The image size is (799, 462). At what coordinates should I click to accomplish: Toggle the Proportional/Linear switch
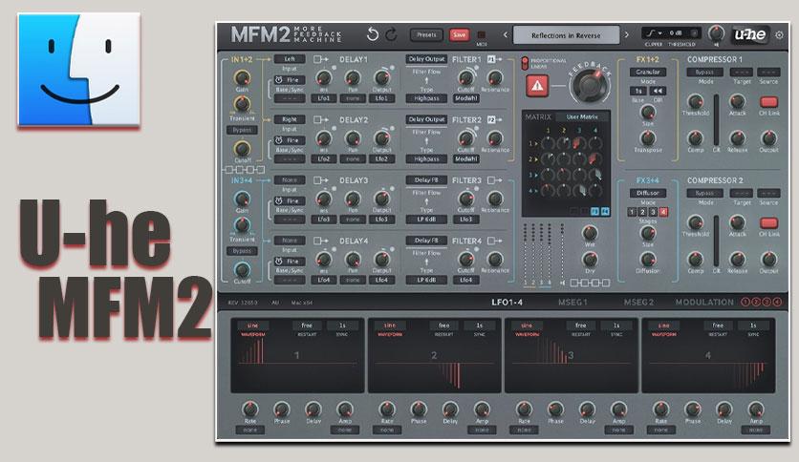[525, 63]
